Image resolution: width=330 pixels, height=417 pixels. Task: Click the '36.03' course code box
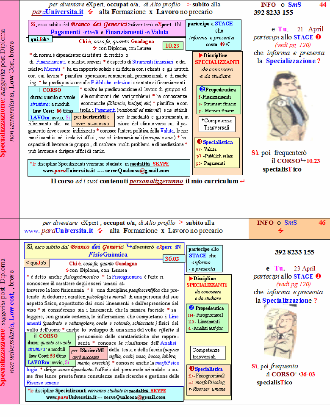(x=174, y=259)
